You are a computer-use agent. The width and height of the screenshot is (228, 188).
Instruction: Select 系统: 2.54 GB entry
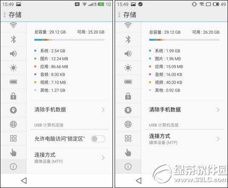pos(50,51)
